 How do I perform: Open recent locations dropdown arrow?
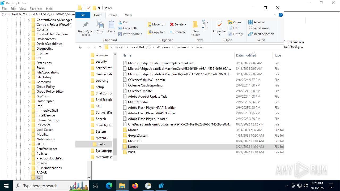95,47
